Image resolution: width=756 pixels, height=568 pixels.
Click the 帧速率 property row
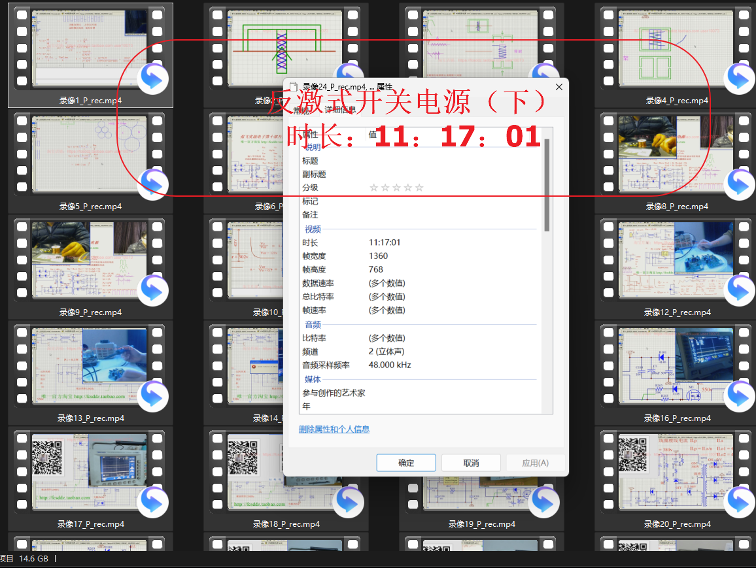point(419,310)
